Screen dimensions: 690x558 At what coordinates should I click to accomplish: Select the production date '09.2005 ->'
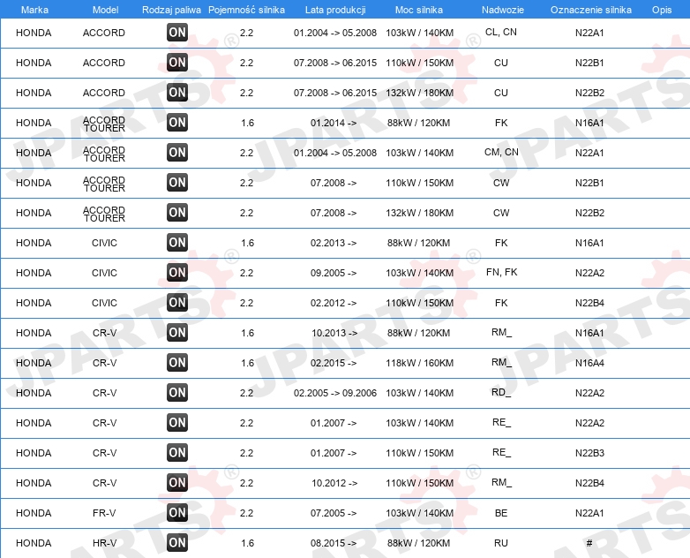pyautogui.click(x=334, y=273)
